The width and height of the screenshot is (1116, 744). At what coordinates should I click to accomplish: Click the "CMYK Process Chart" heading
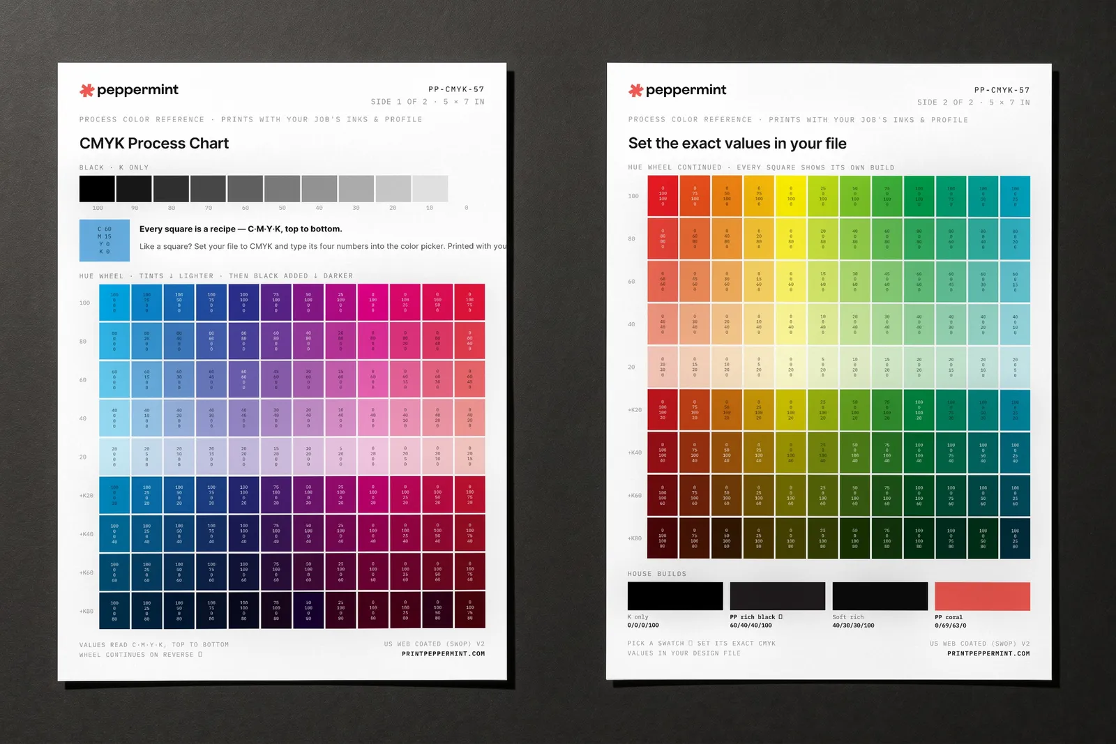coord(154,144)
